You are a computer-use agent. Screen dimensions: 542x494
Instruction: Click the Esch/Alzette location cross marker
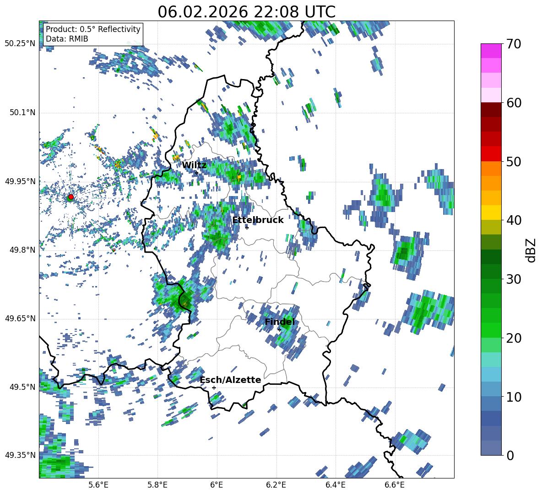tap(214, 388)
